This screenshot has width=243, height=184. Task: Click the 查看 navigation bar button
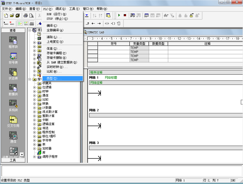coord(13,30)
